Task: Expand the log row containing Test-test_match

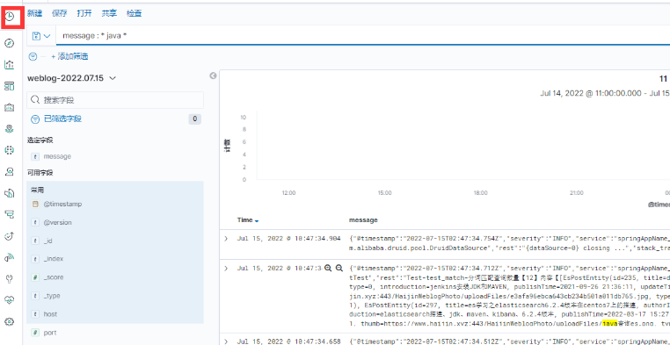Action: 226,269
